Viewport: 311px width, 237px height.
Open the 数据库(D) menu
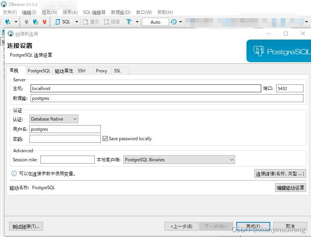point(121,12)
